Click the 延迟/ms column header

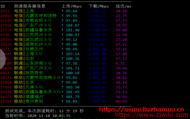coord(123,6)
